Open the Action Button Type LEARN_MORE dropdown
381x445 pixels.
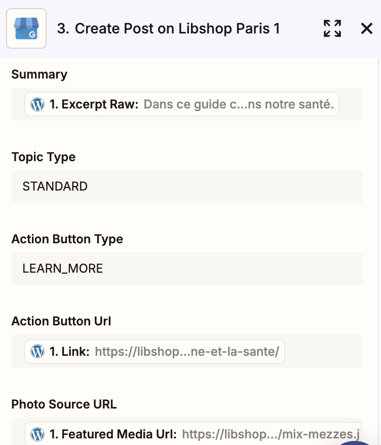(x=187, y=269)
